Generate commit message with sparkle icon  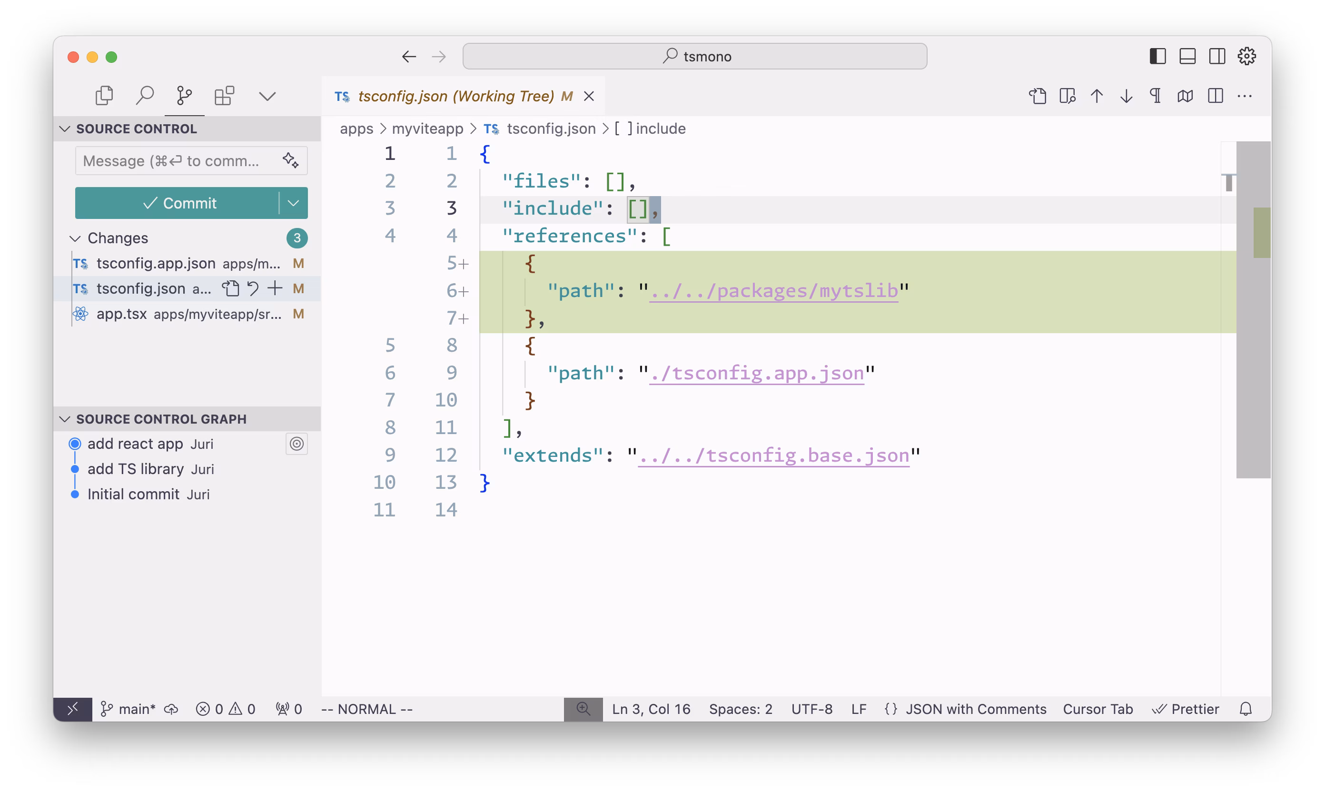click(290, 160)
